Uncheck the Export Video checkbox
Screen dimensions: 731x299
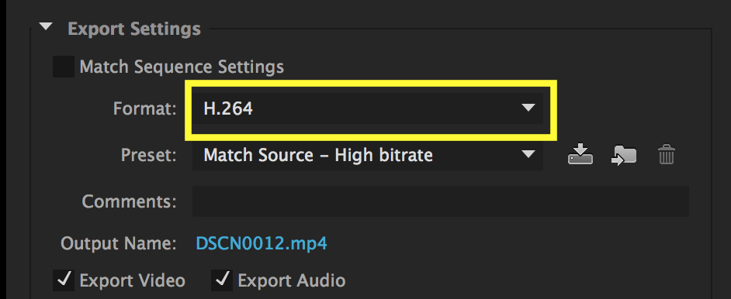pyautogui.click(x=64, y=280)
